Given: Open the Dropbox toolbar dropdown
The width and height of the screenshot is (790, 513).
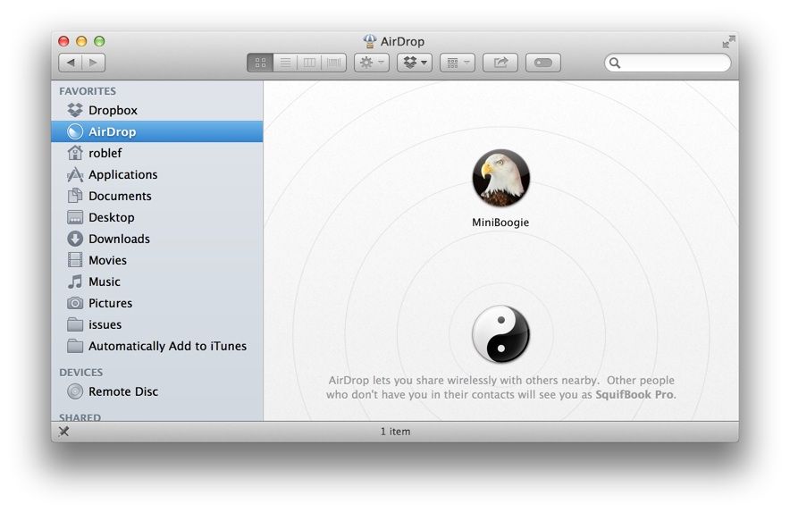Looking at the screenshot, I should coord(414,63).
